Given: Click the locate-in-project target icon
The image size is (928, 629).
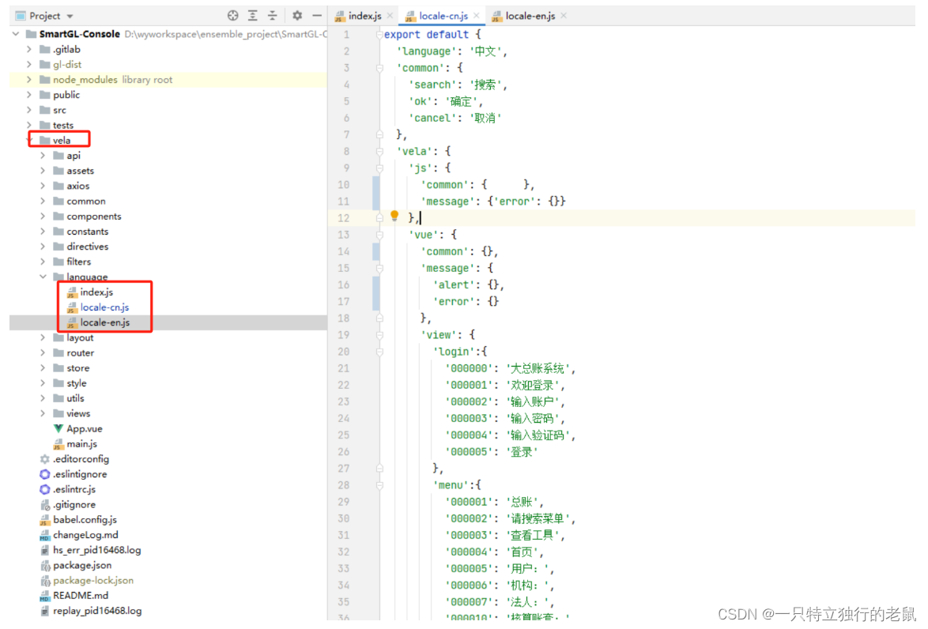Looking at the screenshot, I should [x=233, y=16].
